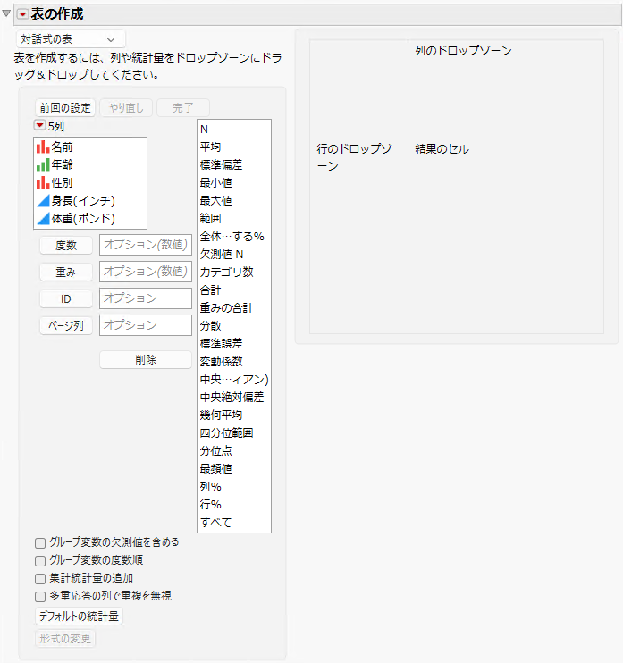This screenshot has height=663, width=623.
Task: Click the ID role button
Action: click(66, 299)
